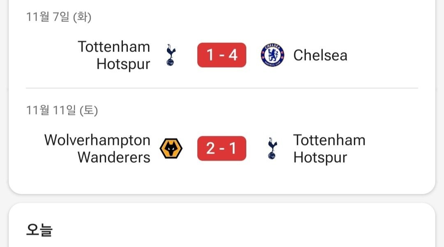Screen dimensions: 444x247
Task: Select Tottenham Hotspur name beside the 2 - 1 score
Action: coord(329,149)
